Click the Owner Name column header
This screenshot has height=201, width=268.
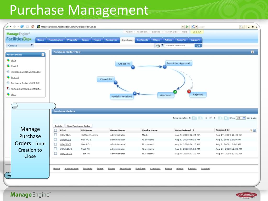pyautogui.click(x=118, y=130)
